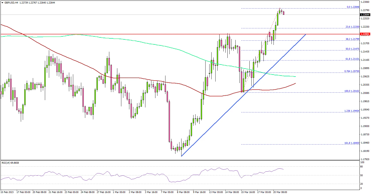Click the triangle arrow beside GBPUSD,H4
The image size is (371, 195).
2,3
